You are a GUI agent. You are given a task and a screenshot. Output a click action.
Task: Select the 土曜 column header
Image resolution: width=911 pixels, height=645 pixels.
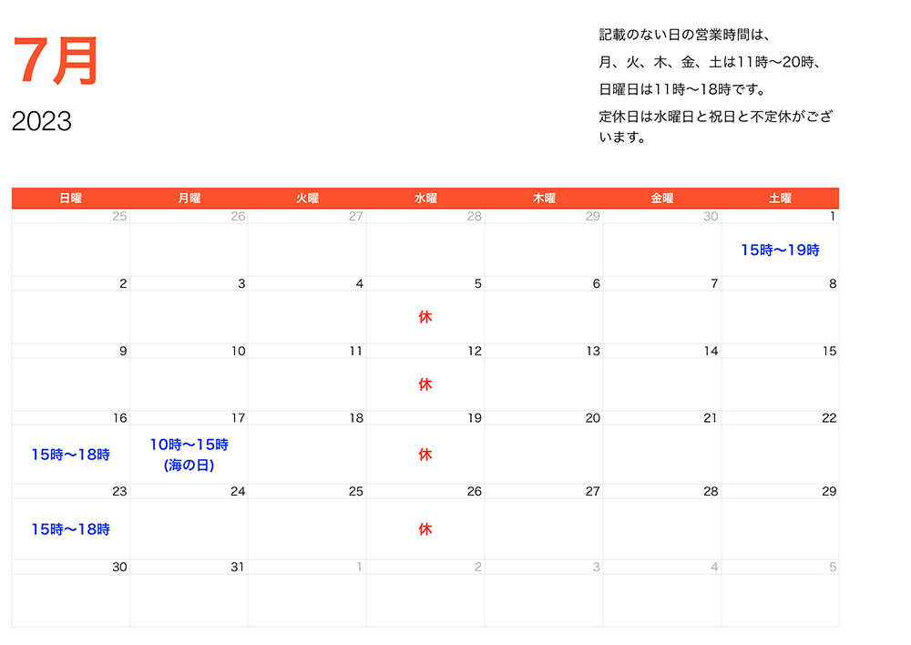pyautogui.click(x=779, y=197)
